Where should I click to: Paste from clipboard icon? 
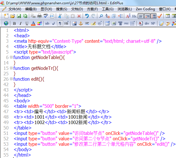(73, 16)
